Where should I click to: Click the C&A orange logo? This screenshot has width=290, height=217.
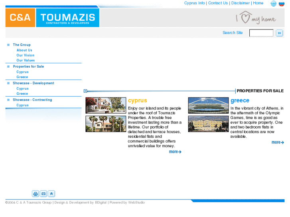tap(20, 18)
